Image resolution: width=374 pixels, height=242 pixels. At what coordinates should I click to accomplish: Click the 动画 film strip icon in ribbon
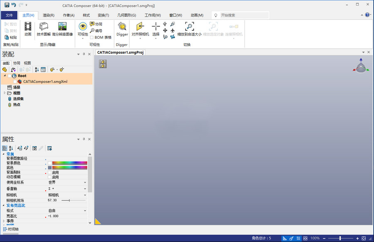tap(28, 27)
